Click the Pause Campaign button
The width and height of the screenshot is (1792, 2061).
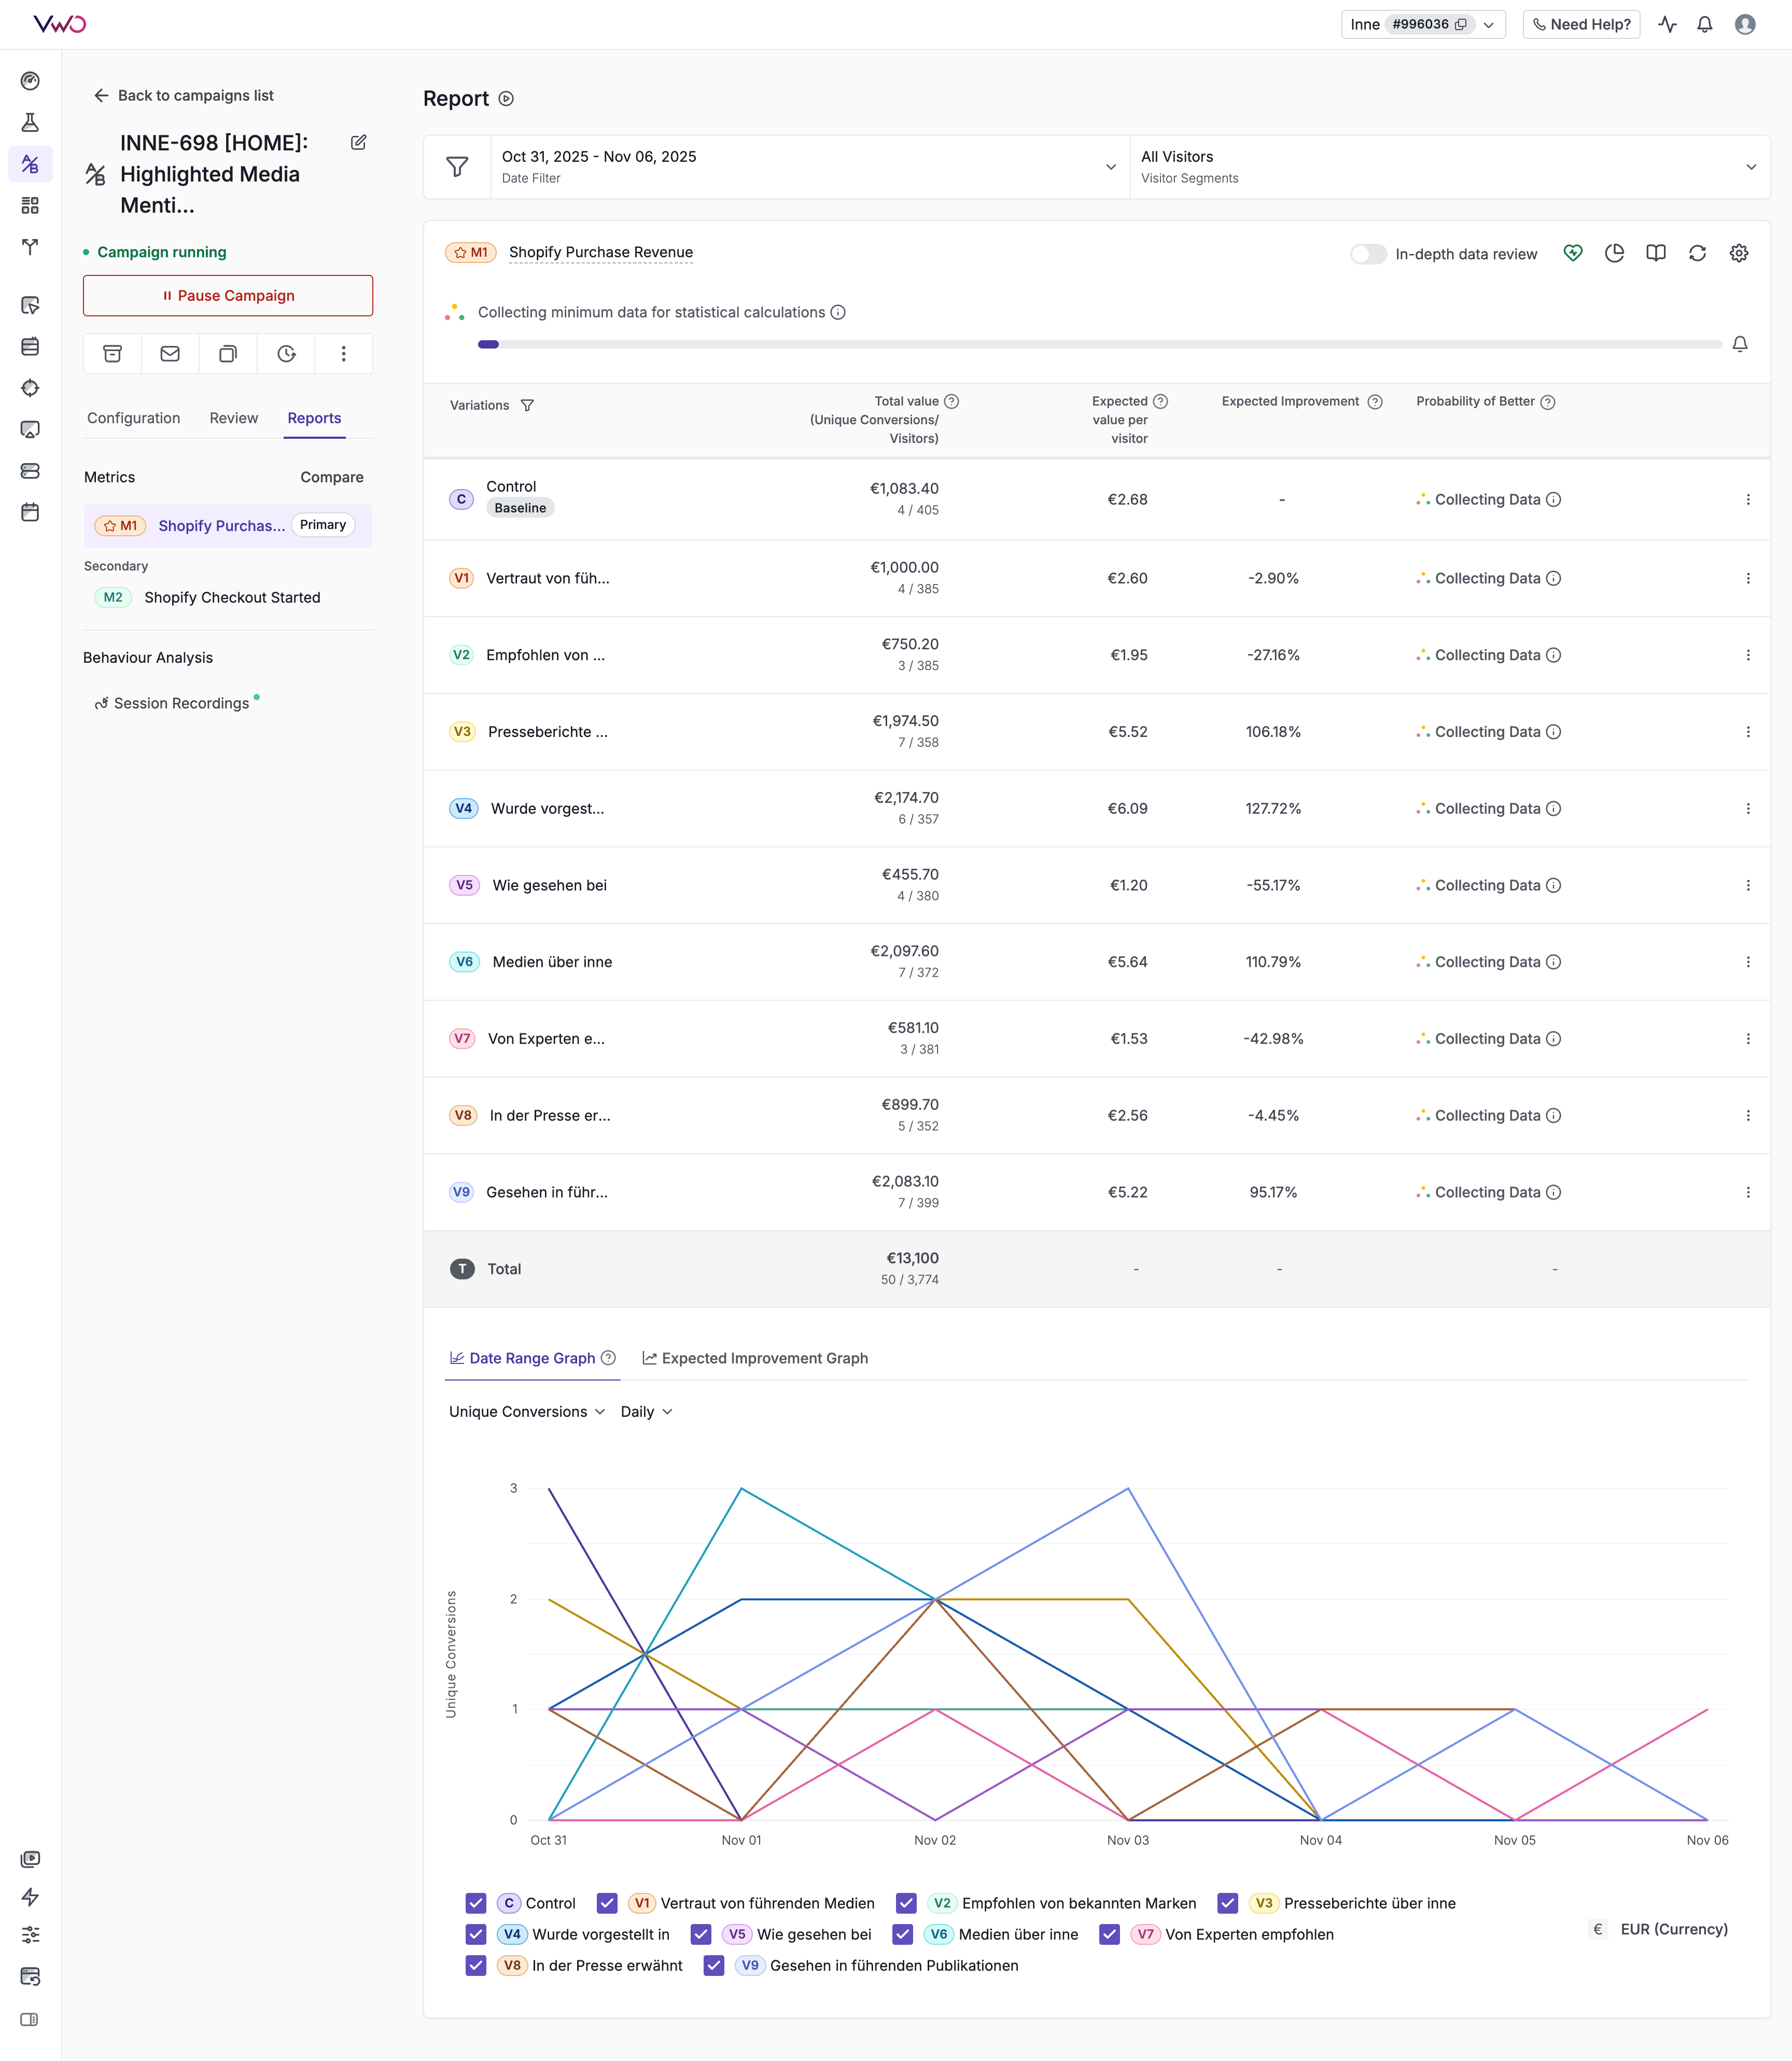[x=228, y=296]
